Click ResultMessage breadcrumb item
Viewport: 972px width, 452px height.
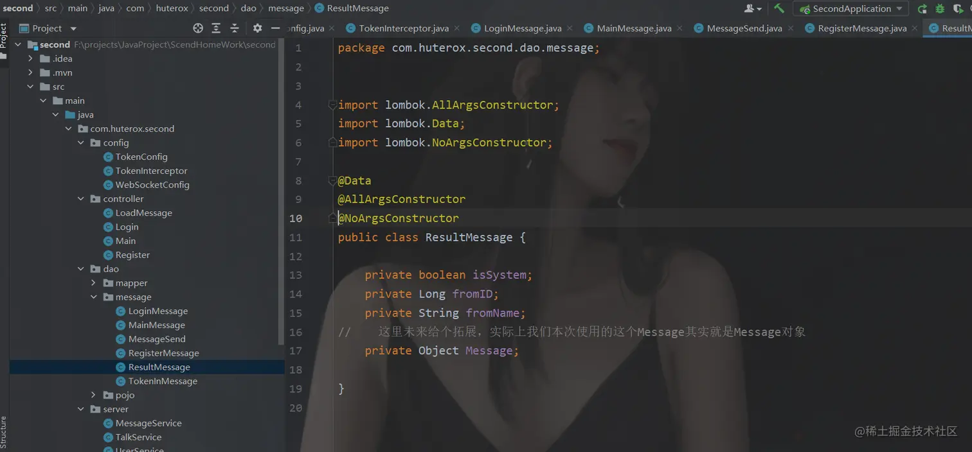pos(352,8)
